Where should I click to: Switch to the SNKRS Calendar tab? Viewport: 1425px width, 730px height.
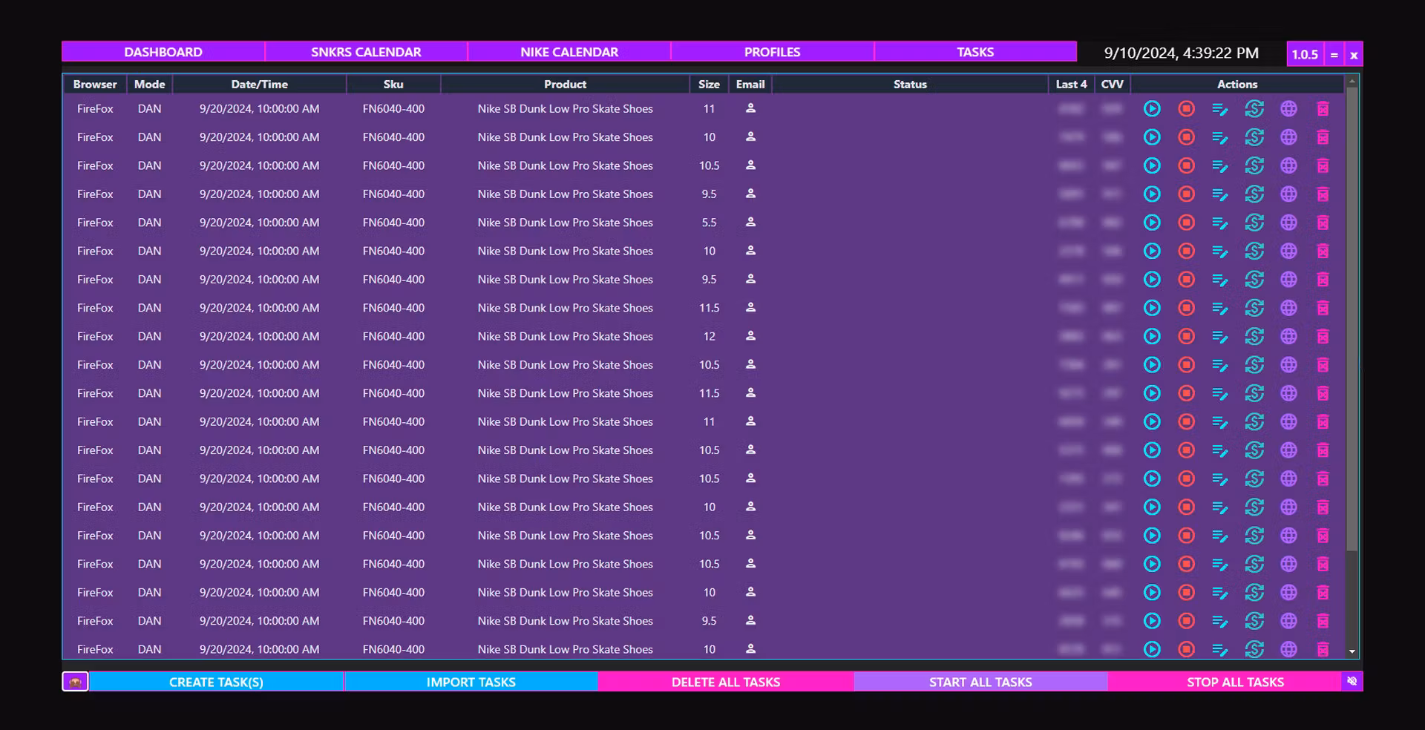coord(366,52)
